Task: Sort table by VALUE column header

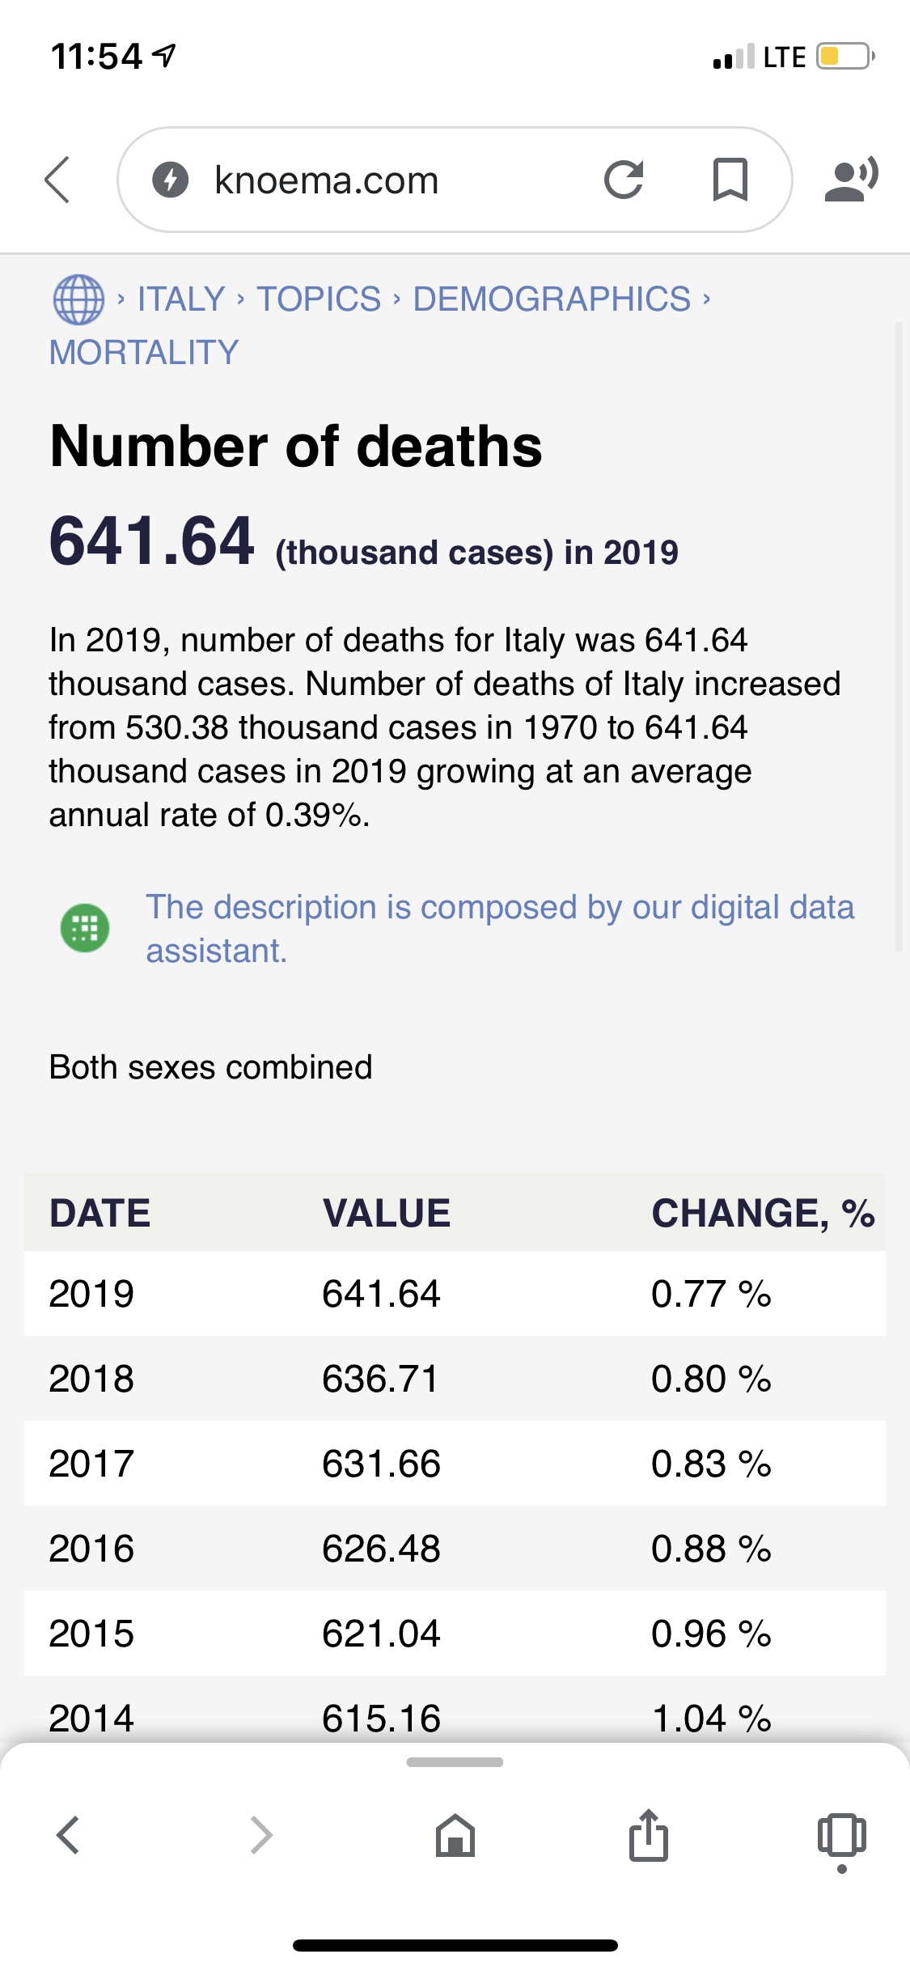Action: click(x=387, y=1213)
